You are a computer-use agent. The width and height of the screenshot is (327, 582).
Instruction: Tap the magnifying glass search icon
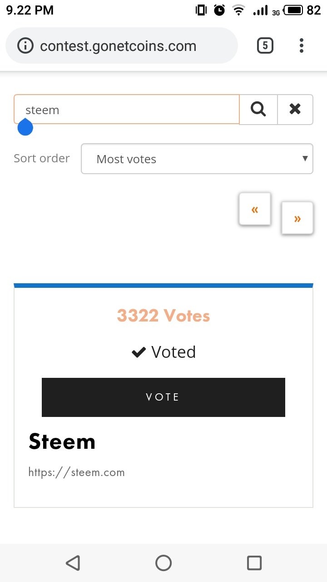pyautogui.click(x=258, y=109)
